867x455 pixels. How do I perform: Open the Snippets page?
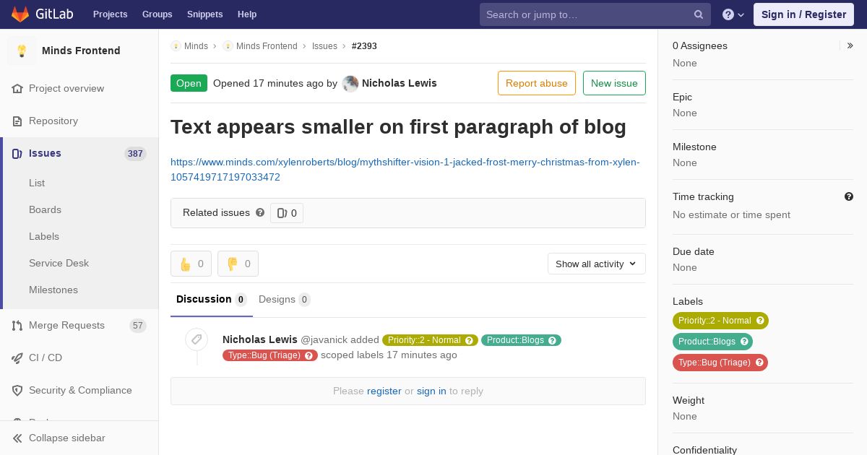click(205, 14)
